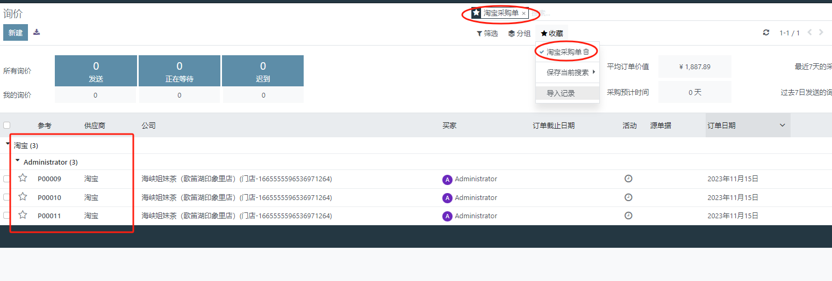Choose 导入记录 from the favorites menu
Viewport: 832px width, 281px height.
pos(561,93)
